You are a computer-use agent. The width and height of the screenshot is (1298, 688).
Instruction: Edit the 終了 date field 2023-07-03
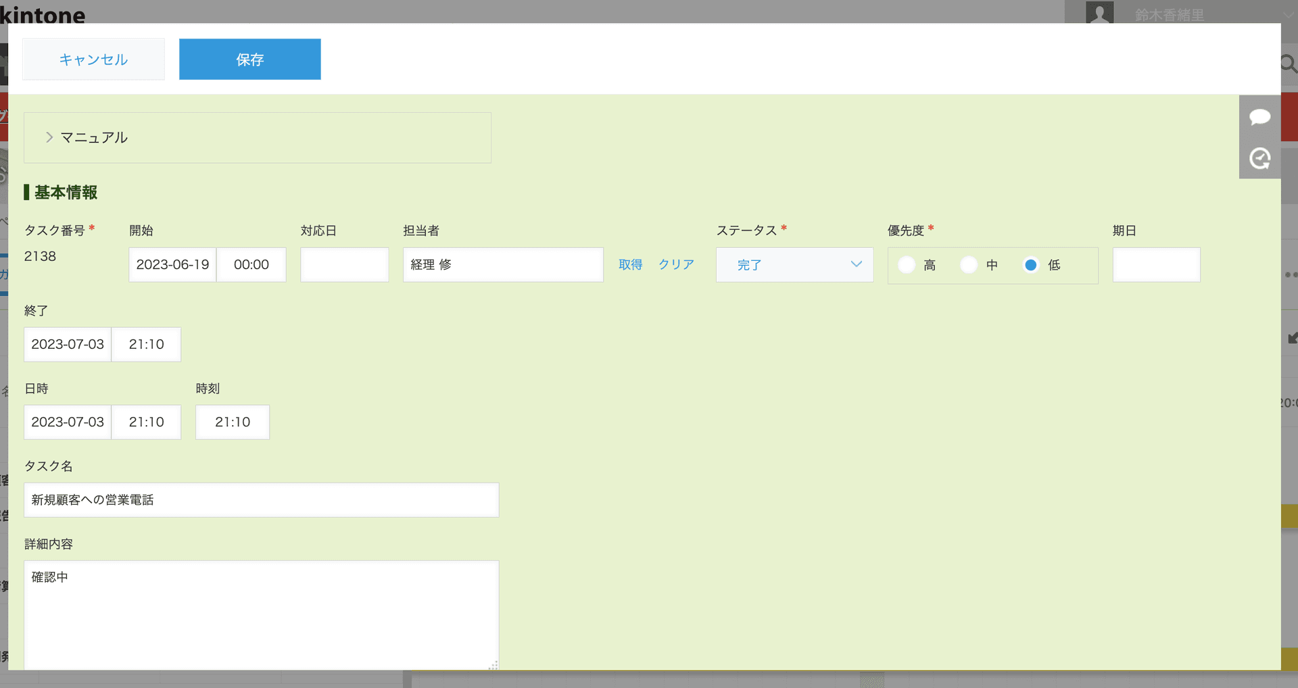coord(68,345)
